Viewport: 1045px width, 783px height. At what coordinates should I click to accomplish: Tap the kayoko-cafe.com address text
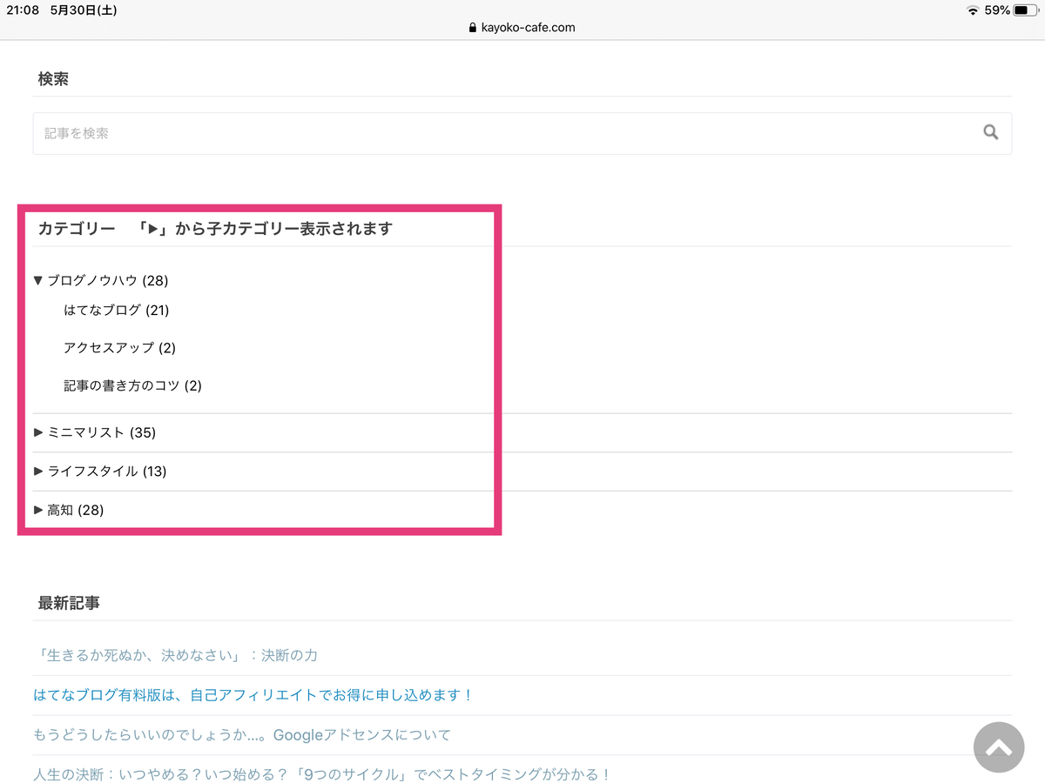pyautogui.click(x=528, y=27)
